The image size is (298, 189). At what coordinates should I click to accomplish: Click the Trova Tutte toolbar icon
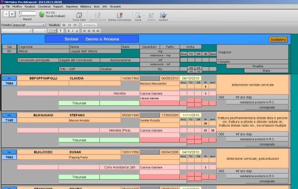[79, 15]
